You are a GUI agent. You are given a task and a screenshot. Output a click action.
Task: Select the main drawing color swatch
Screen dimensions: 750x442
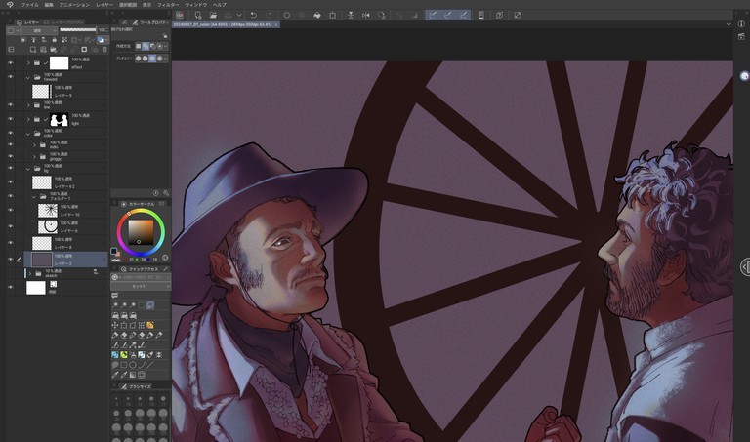pyautogui.click(x=114, y=251)
